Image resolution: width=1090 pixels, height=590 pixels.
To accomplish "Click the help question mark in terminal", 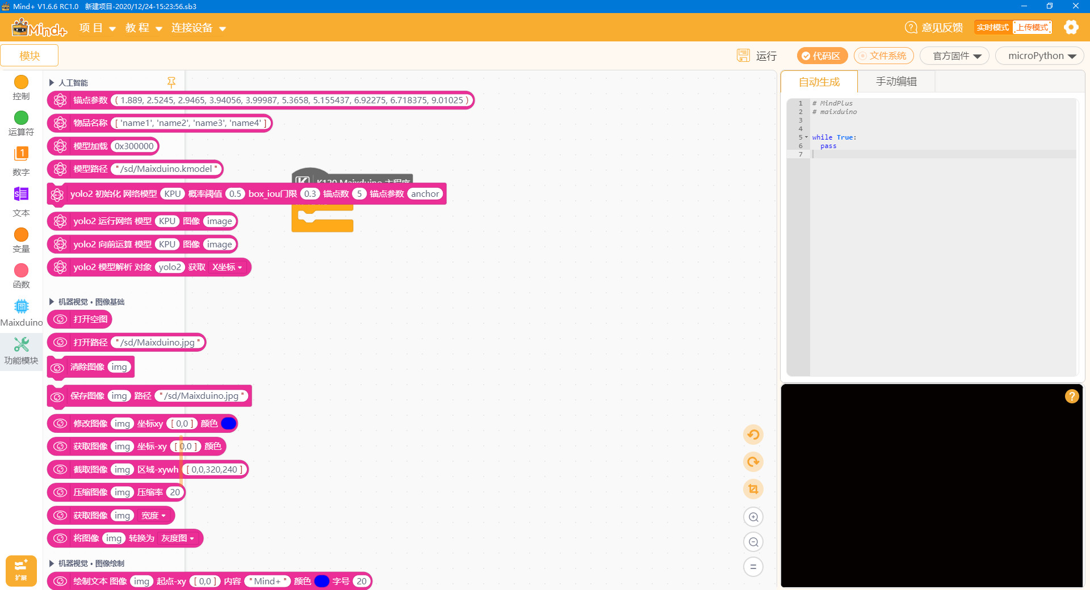I will (1071, 396).
